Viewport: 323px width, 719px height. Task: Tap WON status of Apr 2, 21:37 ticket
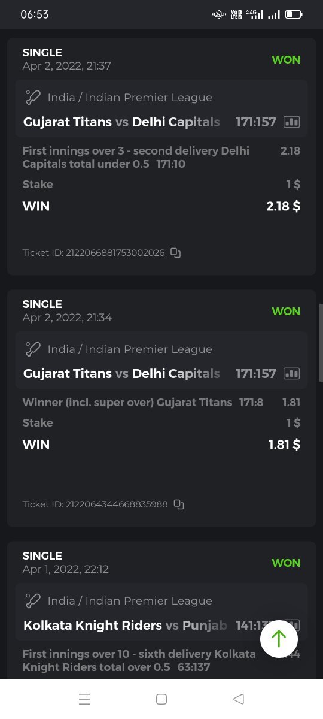(286, 59)
